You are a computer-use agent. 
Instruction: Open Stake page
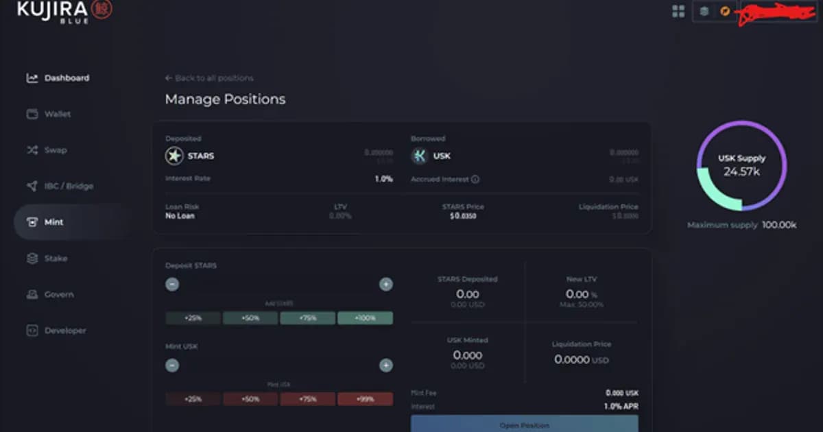(56, 259)
